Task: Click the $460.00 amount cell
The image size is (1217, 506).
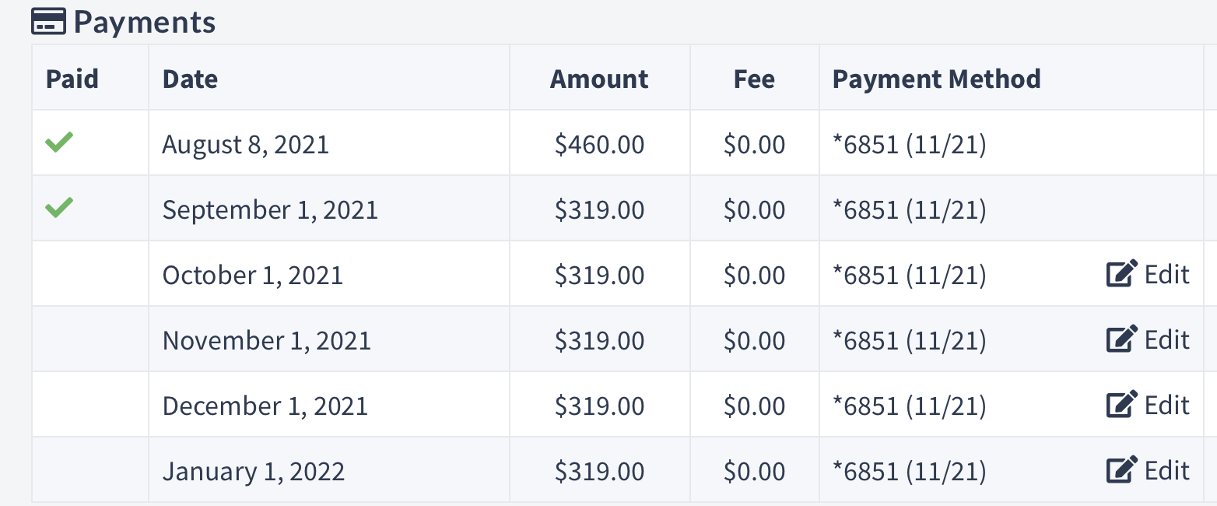Action: point(599,145)
